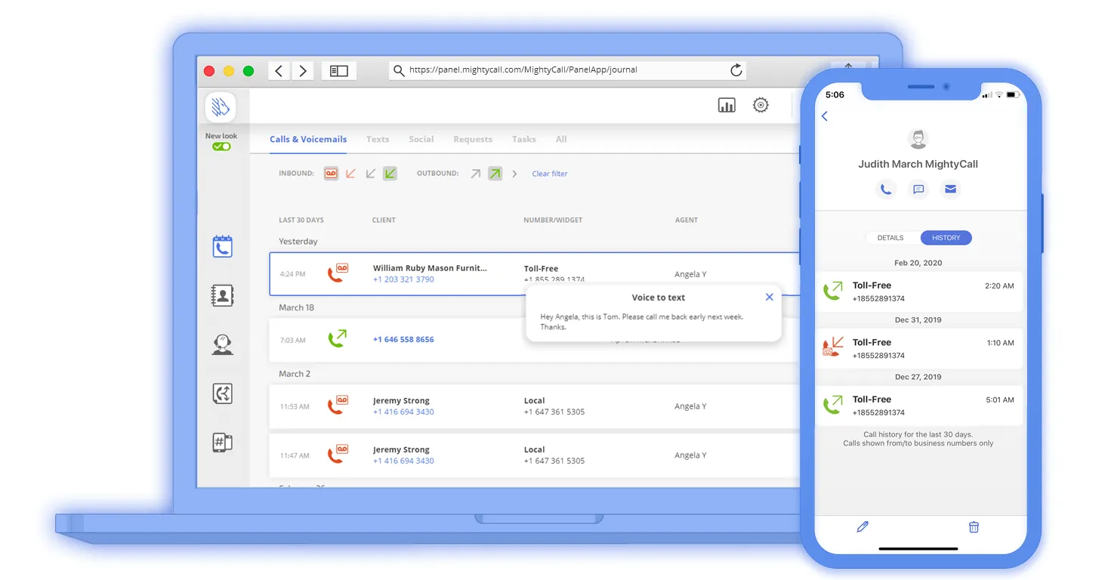Tap the call icon under Judith March

tap(886, 189)
